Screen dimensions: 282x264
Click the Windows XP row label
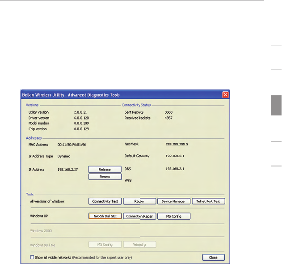pyautogui.click(x=39, y=216)
